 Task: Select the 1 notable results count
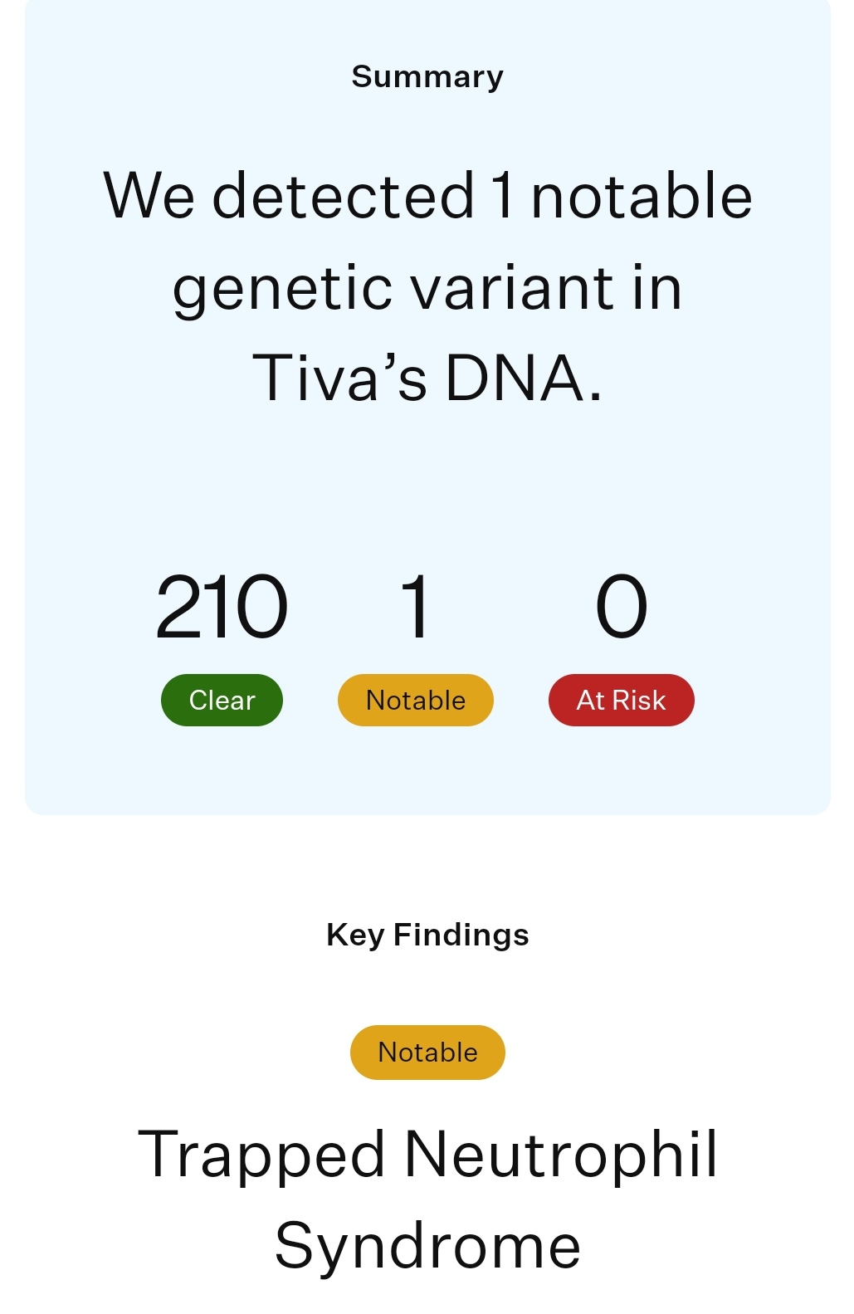coord(415,607)
